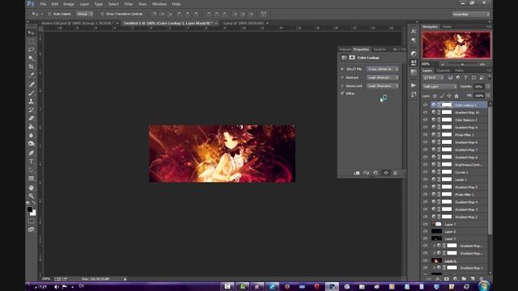518x291 pixels.
Task: Hide the Color Balance 1 layer
Action: click(425, 120)
